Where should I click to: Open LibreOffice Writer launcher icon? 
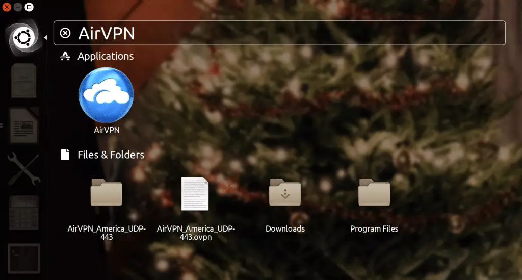[x=24, y=125]
